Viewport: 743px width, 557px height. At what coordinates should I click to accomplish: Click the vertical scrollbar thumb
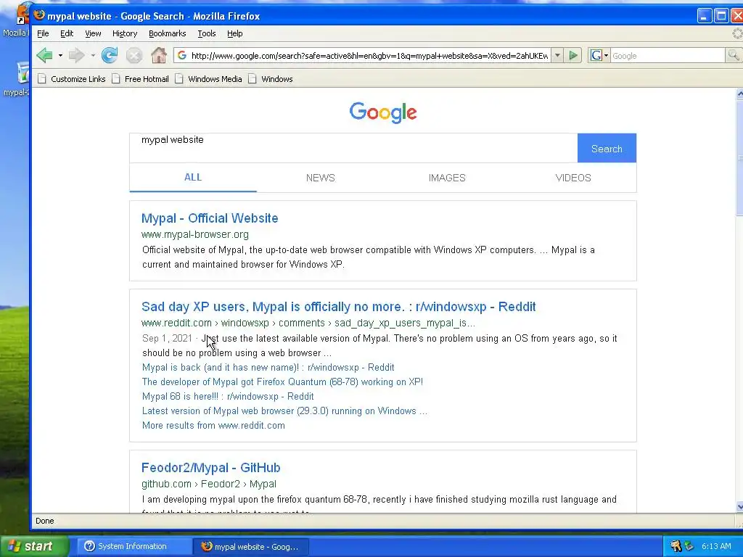[739, 157]
